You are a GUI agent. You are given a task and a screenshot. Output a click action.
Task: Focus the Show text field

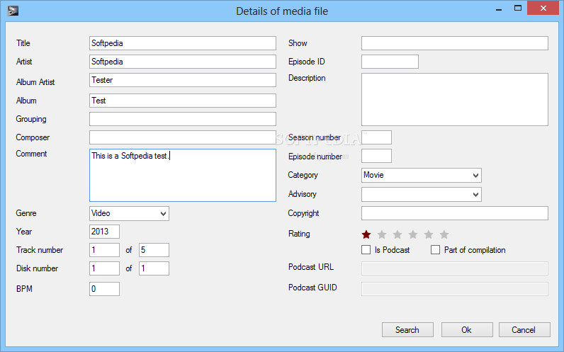455,43
